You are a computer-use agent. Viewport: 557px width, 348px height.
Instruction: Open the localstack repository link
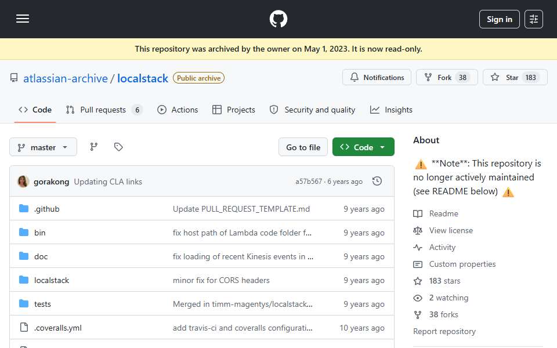(x=143, y=78)
